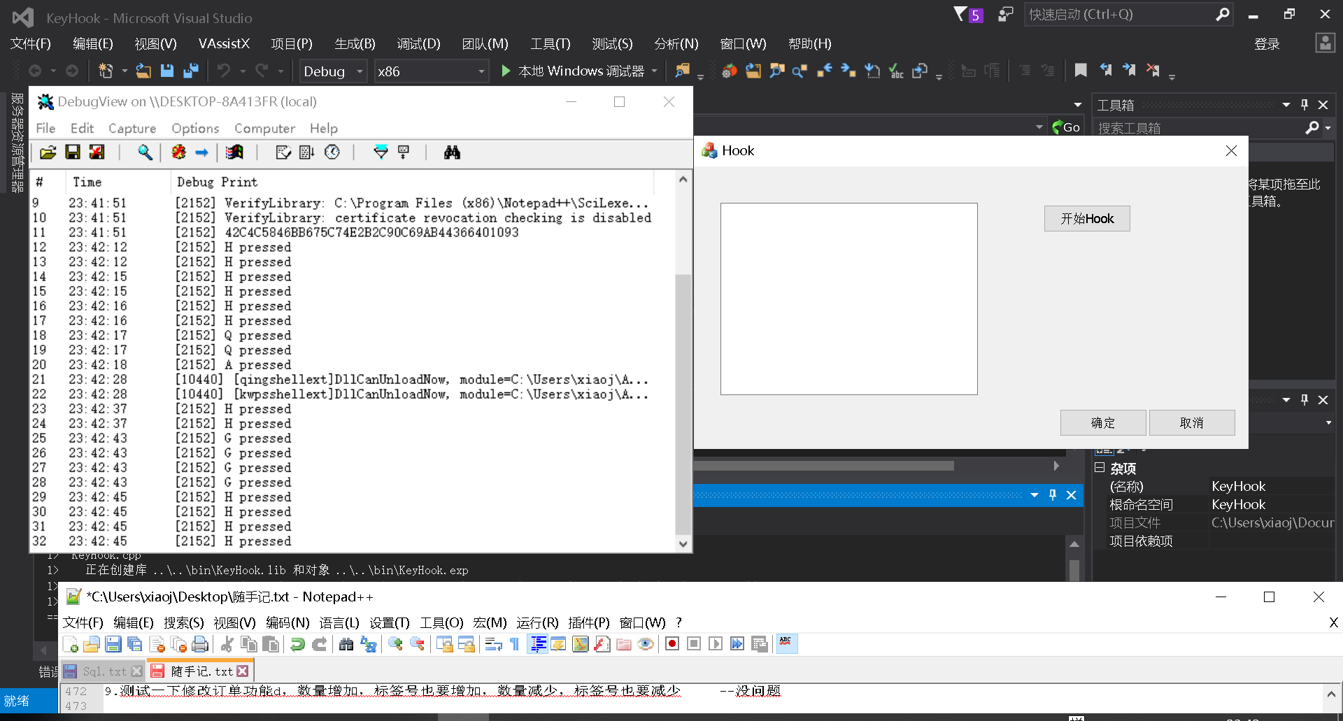This screenshot has width=1343, height=721.
Task: Open Capture menu in DebugView
Action: point(132,128)
